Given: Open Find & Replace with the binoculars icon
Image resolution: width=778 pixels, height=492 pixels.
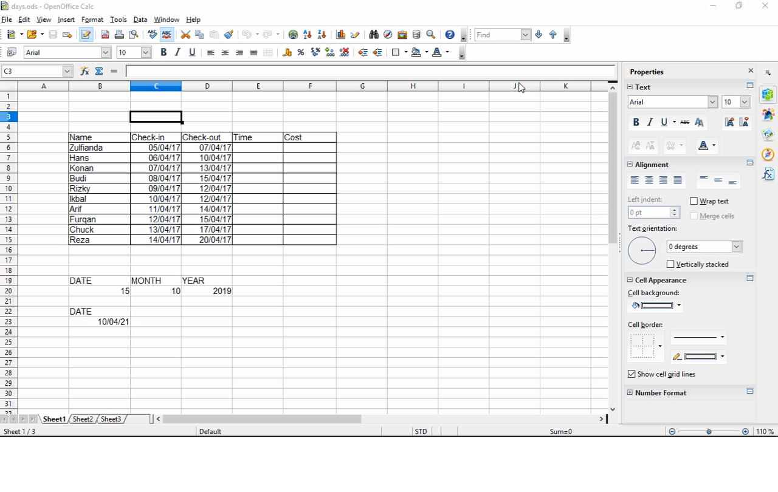Looking at the screenshot, I should 373,35.
